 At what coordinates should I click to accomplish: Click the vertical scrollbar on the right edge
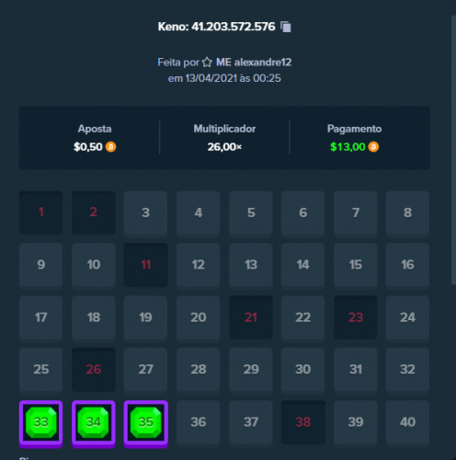[453, 150]
